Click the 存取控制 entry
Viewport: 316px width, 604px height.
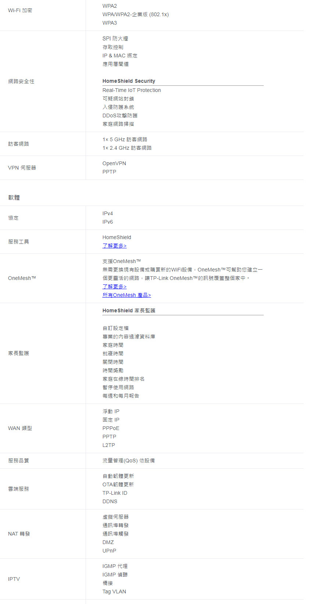(x=113, y=47)
